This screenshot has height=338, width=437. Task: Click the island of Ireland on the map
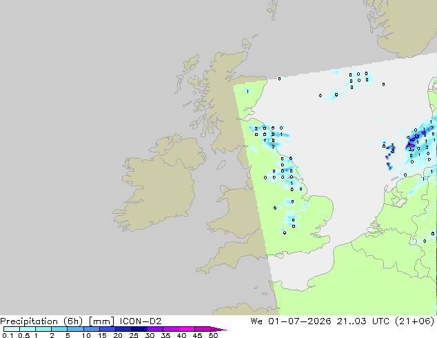point(159,184)
